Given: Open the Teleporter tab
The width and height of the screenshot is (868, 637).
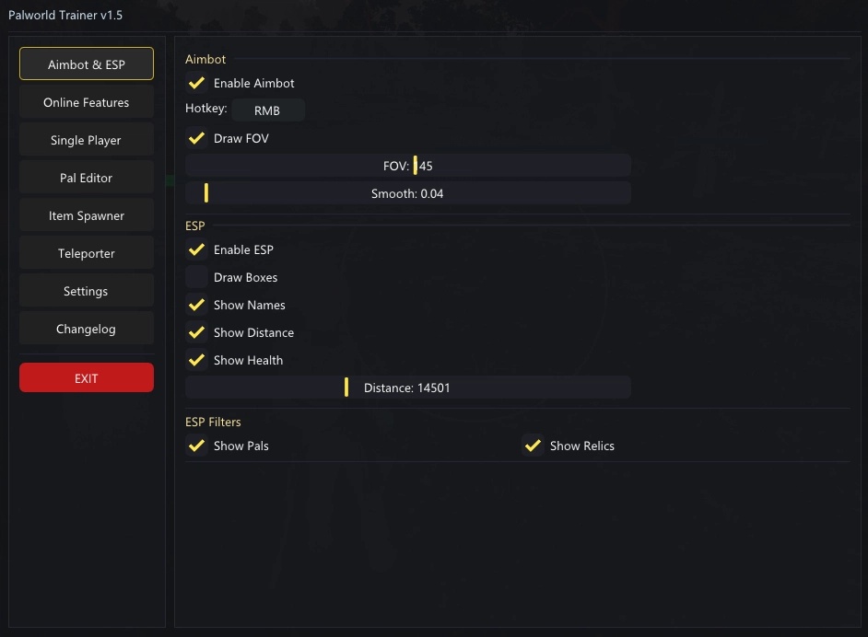Looking at the screenshot, I should coord(87,253).
